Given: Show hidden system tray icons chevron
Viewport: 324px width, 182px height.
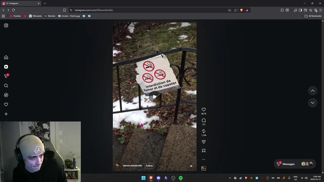Looking at the screenshot, I should point(230,178).
